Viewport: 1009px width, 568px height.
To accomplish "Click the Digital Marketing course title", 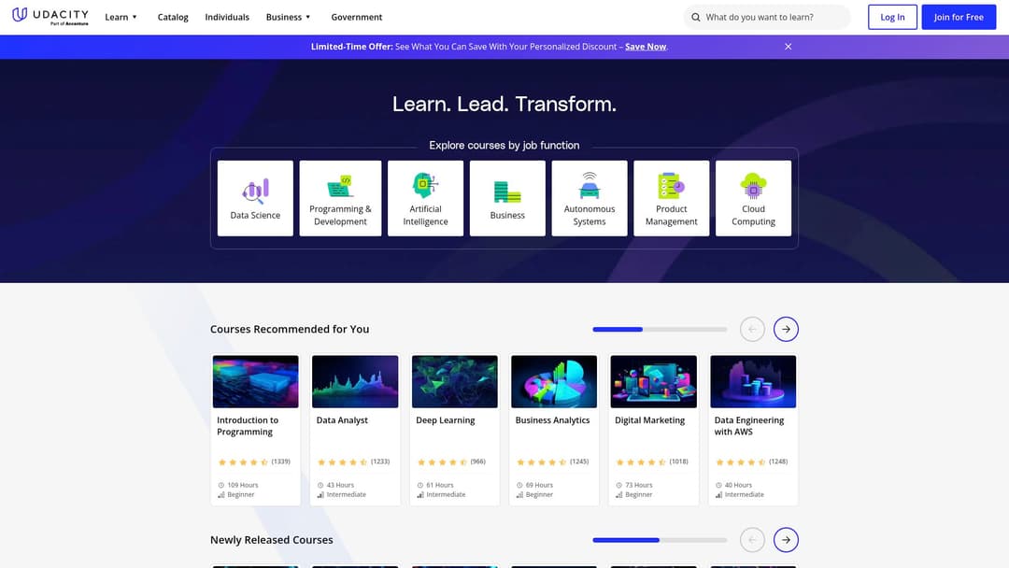I will (650, 420).
